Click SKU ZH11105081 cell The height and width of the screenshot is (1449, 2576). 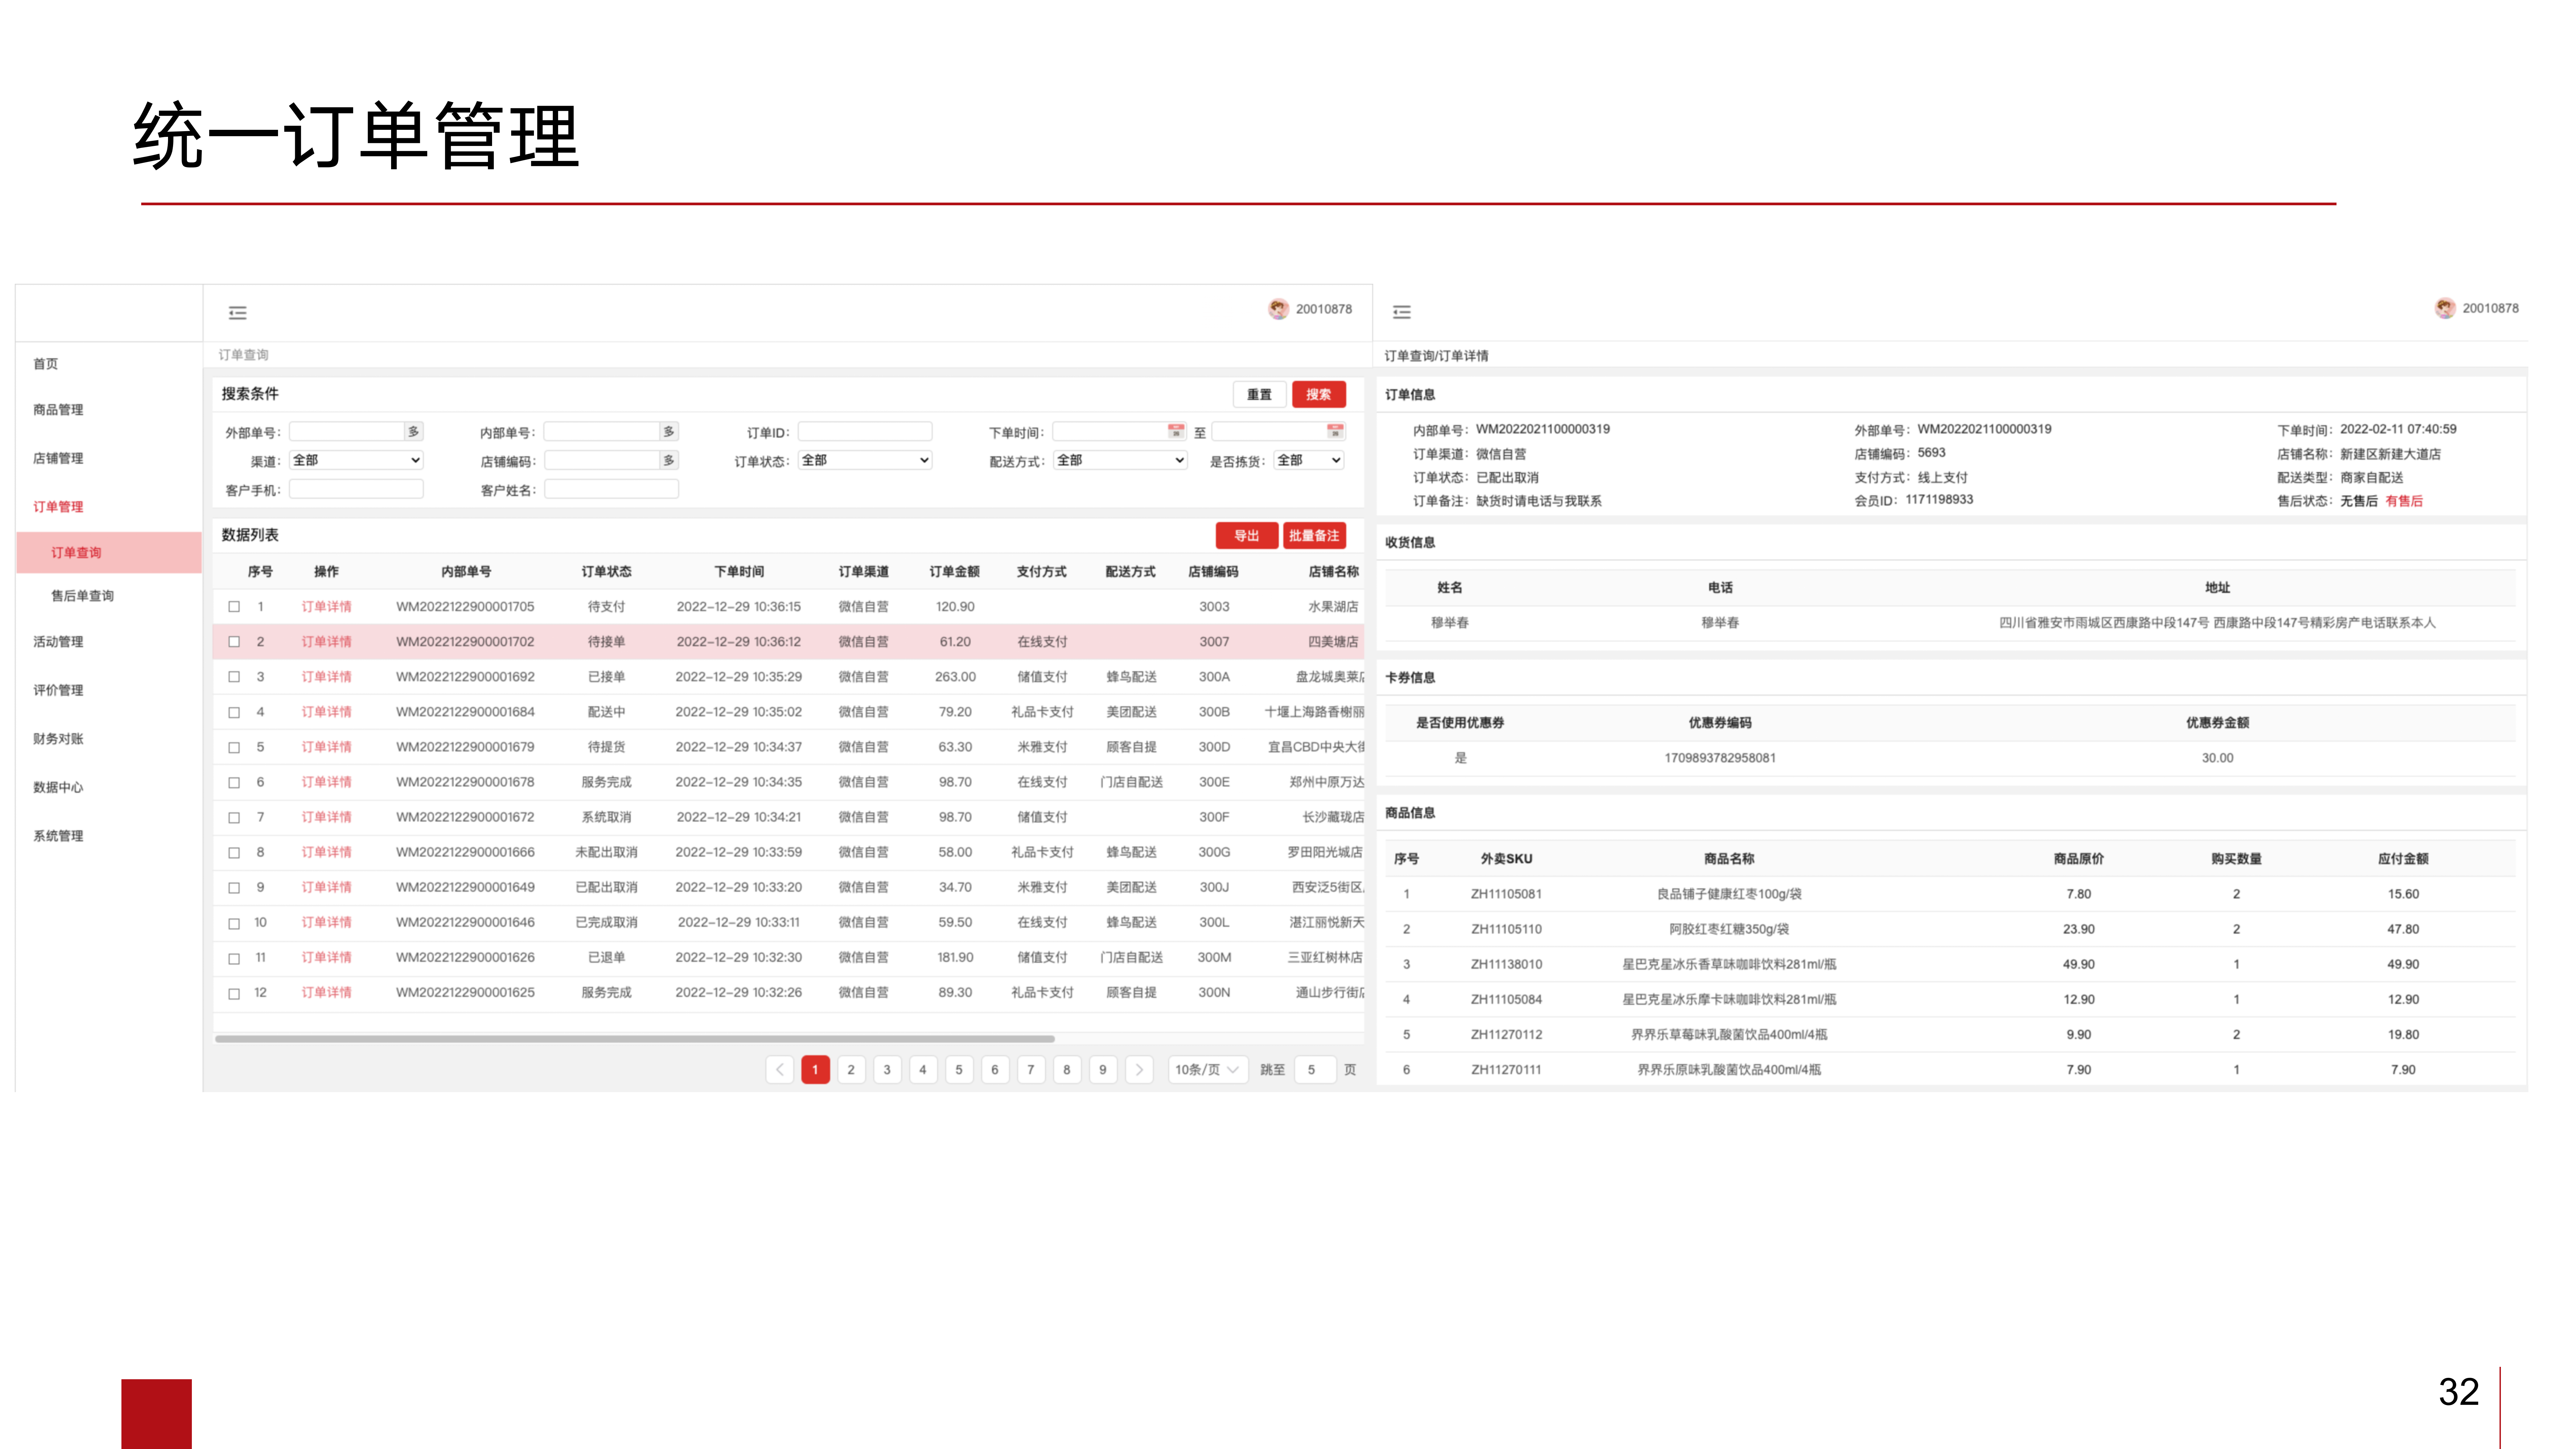(1506, 894)
